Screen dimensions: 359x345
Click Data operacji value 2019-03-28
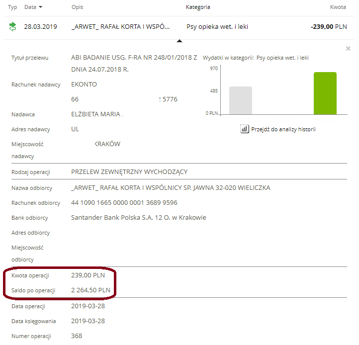click(88, 306)
